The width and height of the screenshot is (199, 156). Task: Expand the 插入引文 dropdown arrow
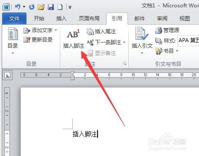click(x=142, y=53)
